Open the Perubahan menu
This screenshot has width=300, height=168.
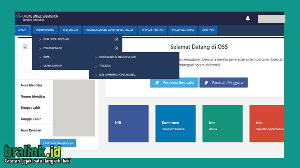tap(70, 30)
